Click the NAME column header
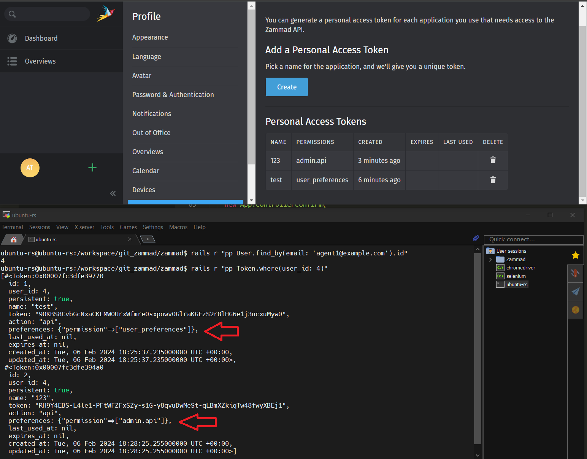 pos(278,142)
